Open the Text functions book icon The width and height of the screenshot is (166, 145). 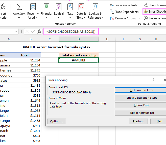coord(70,7)
